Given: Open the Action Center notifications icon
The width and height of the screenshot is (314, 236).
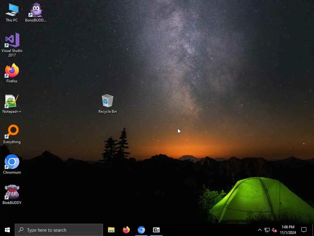Looking at the screenshot, I should pos(304,230).
